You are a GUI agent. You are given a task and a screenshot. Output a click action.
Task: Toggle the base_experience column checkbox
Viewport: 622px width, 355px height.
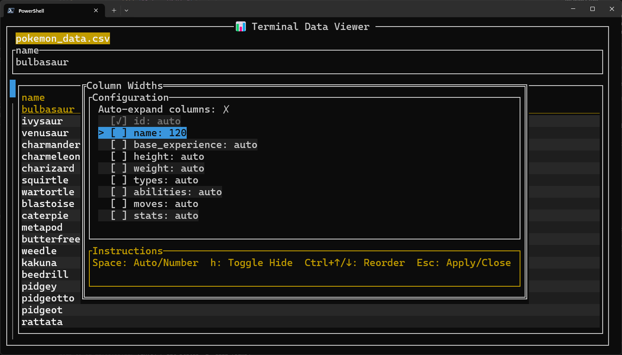[x=119, y=145]
